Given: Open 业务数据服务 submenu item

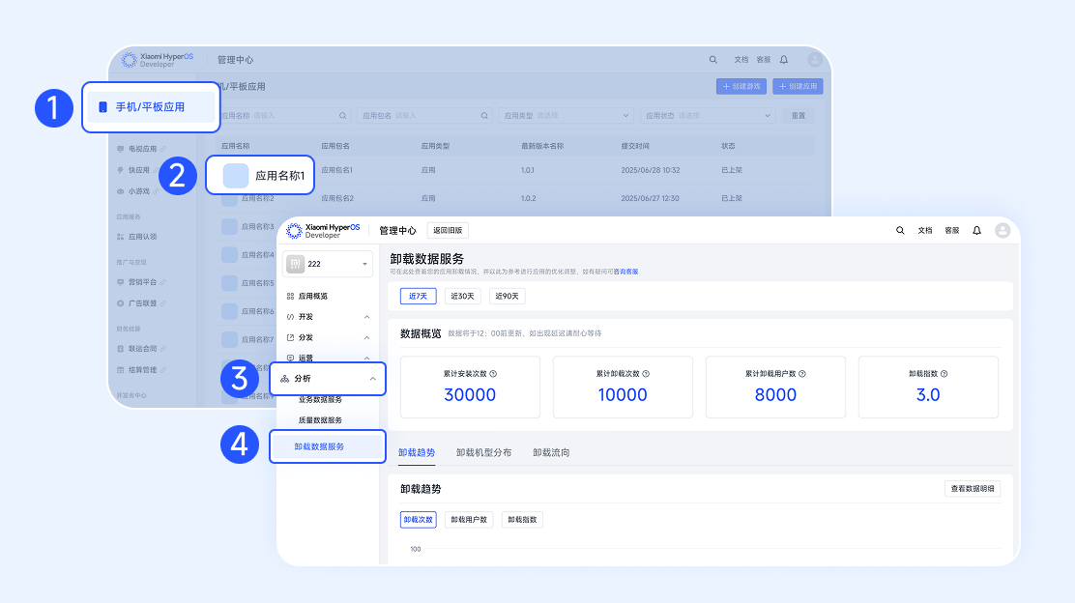Looking at the screenshot, I should point(320,399).
